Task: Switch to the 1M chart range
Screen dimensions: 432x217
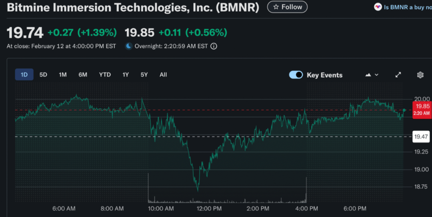Action: coord(62,75)
